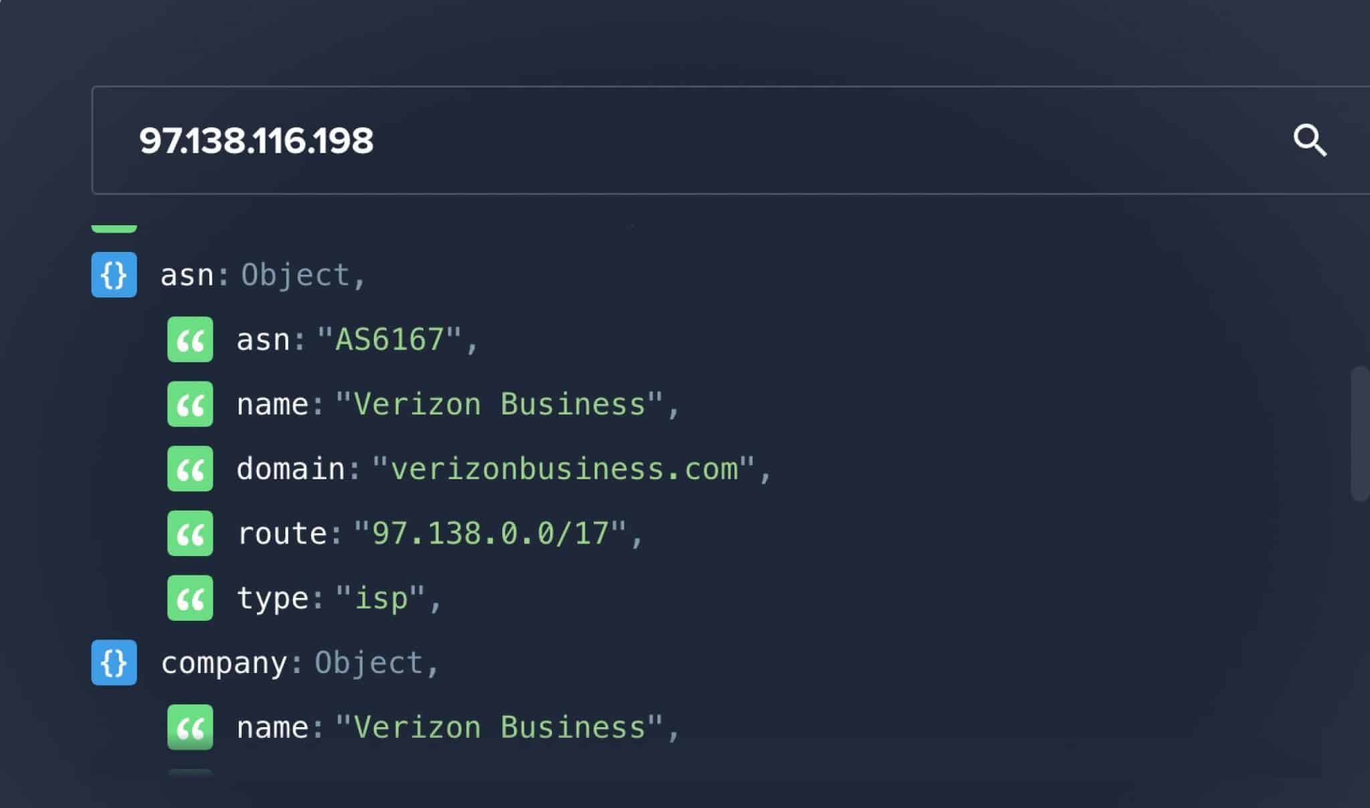
Task: Click the magnifying glass search icon
Action: click(1309, 140)
